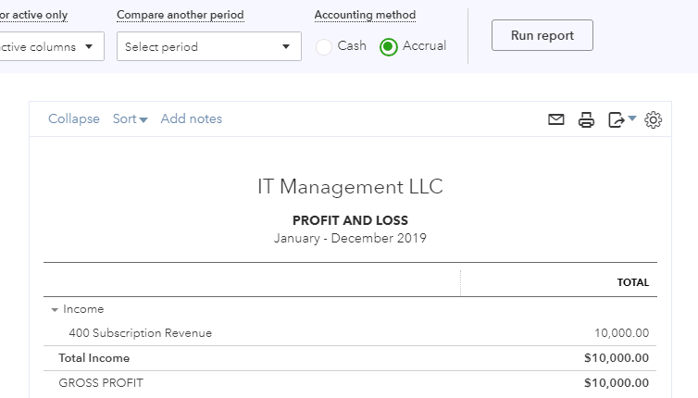Click the print report icon
This screenshot has height=398, width=698.
[x=586, y=119]
